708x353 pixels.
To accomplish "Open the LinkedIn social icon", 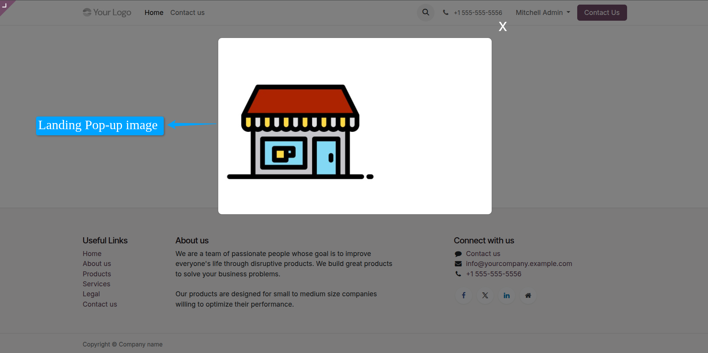I will 507,296.
